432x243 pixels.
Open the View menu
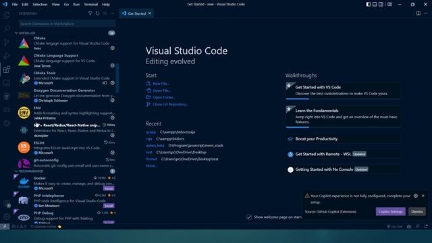(x=55, y=5)
